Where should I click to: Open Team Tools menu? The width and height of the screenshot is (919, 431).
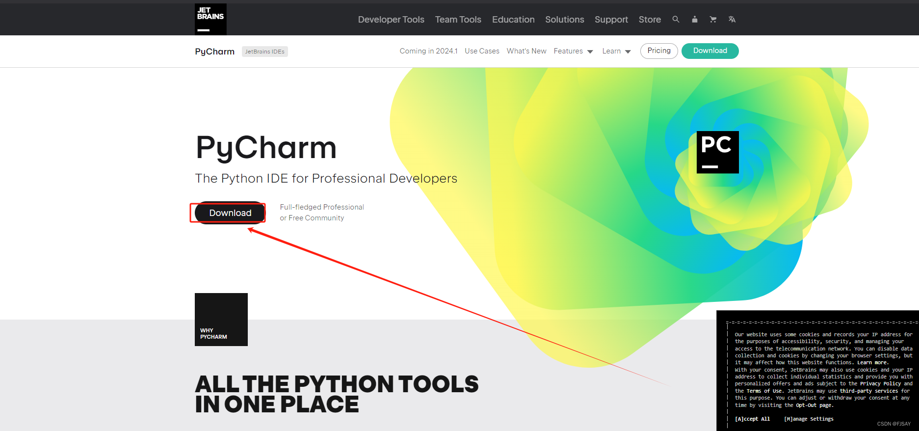(458, 20)
